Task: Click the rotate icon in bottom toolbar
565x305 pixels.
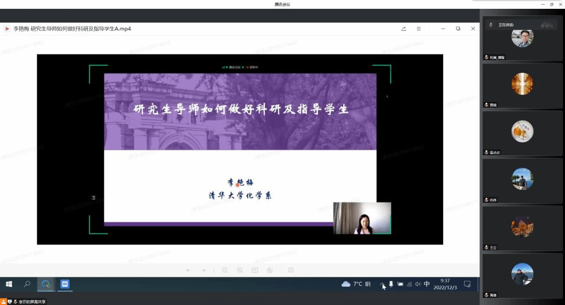Action: [269, 270]
